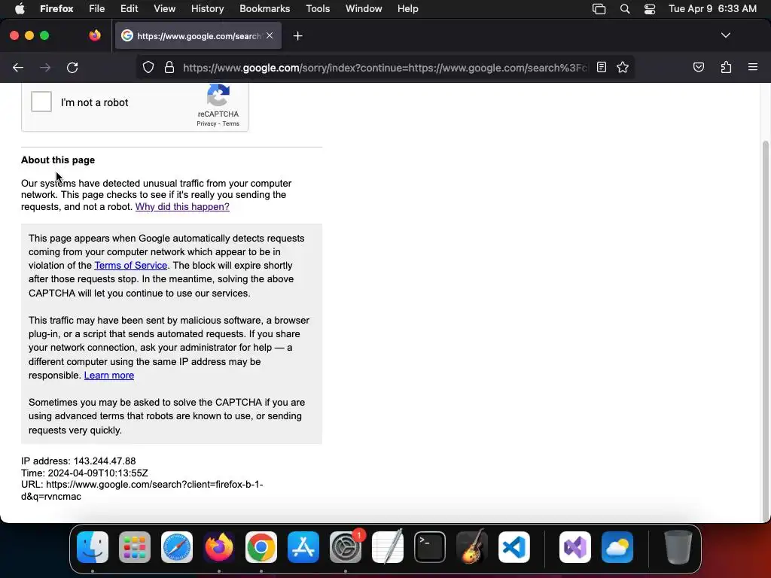Image resolution: width=771 pixels, height=578 pixels.
Task: Open the Bookmarks menu
Action: (x=264, y=9)
